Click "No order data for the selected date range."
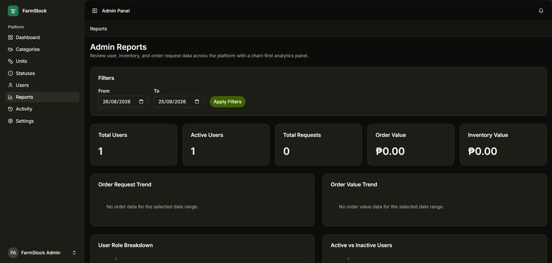This screenshot has width=552, height=263. point(152,207)
